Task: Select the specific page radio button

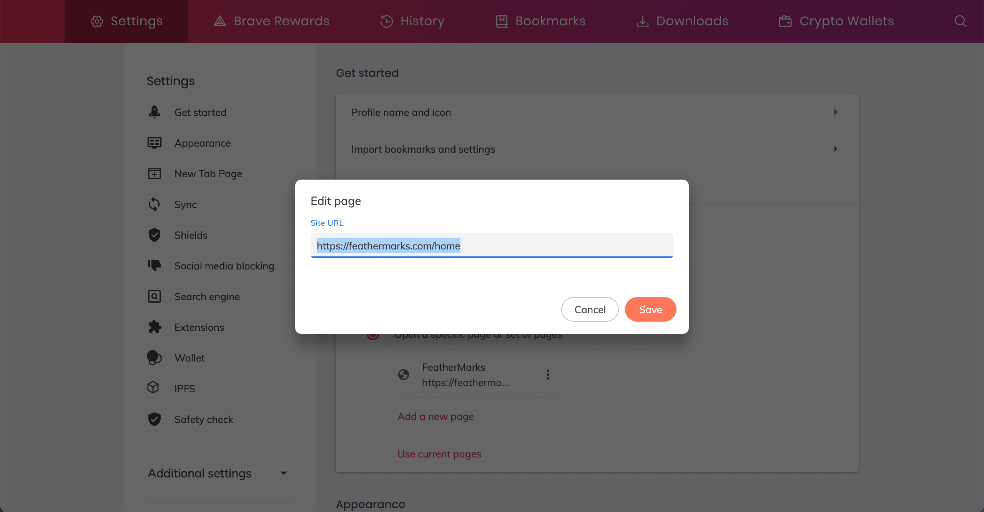Action: (372, 336)
